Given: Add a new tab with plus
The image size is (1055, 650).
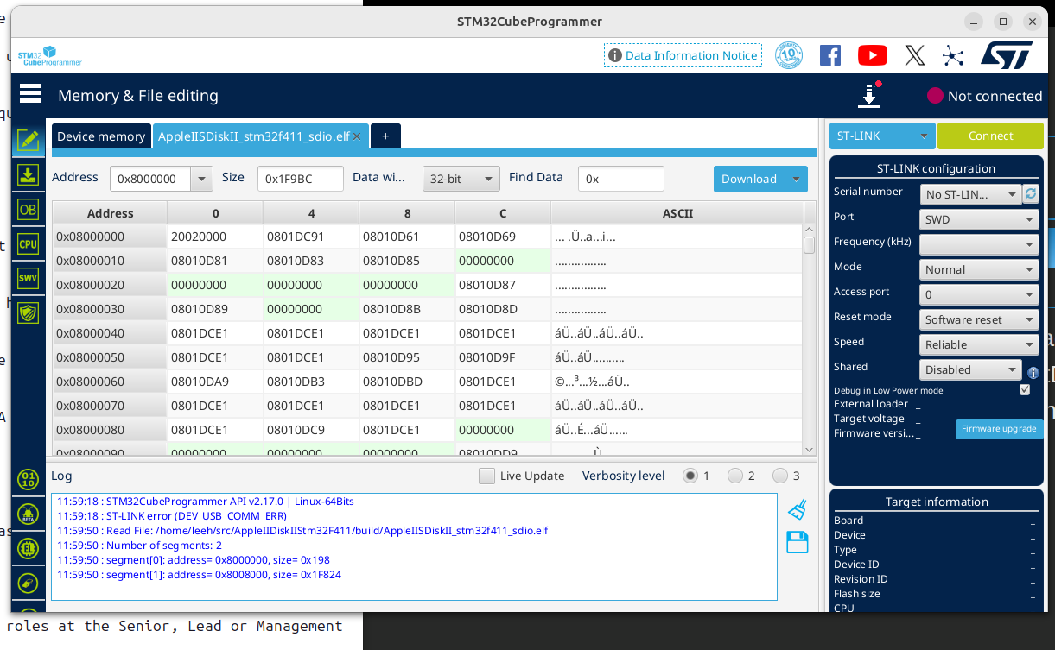Looking at the screenshot, I should click(x=385, y=136).
